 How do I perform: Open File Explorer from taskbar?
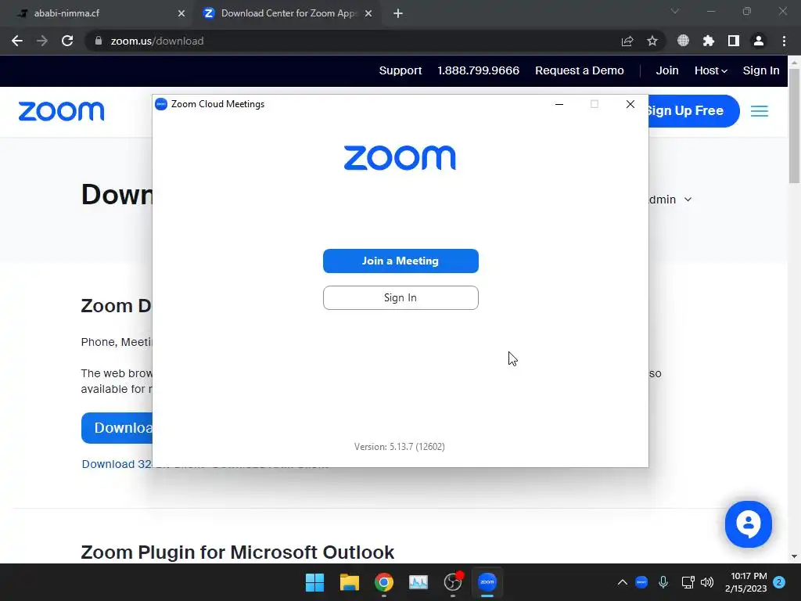pos(350,582)
